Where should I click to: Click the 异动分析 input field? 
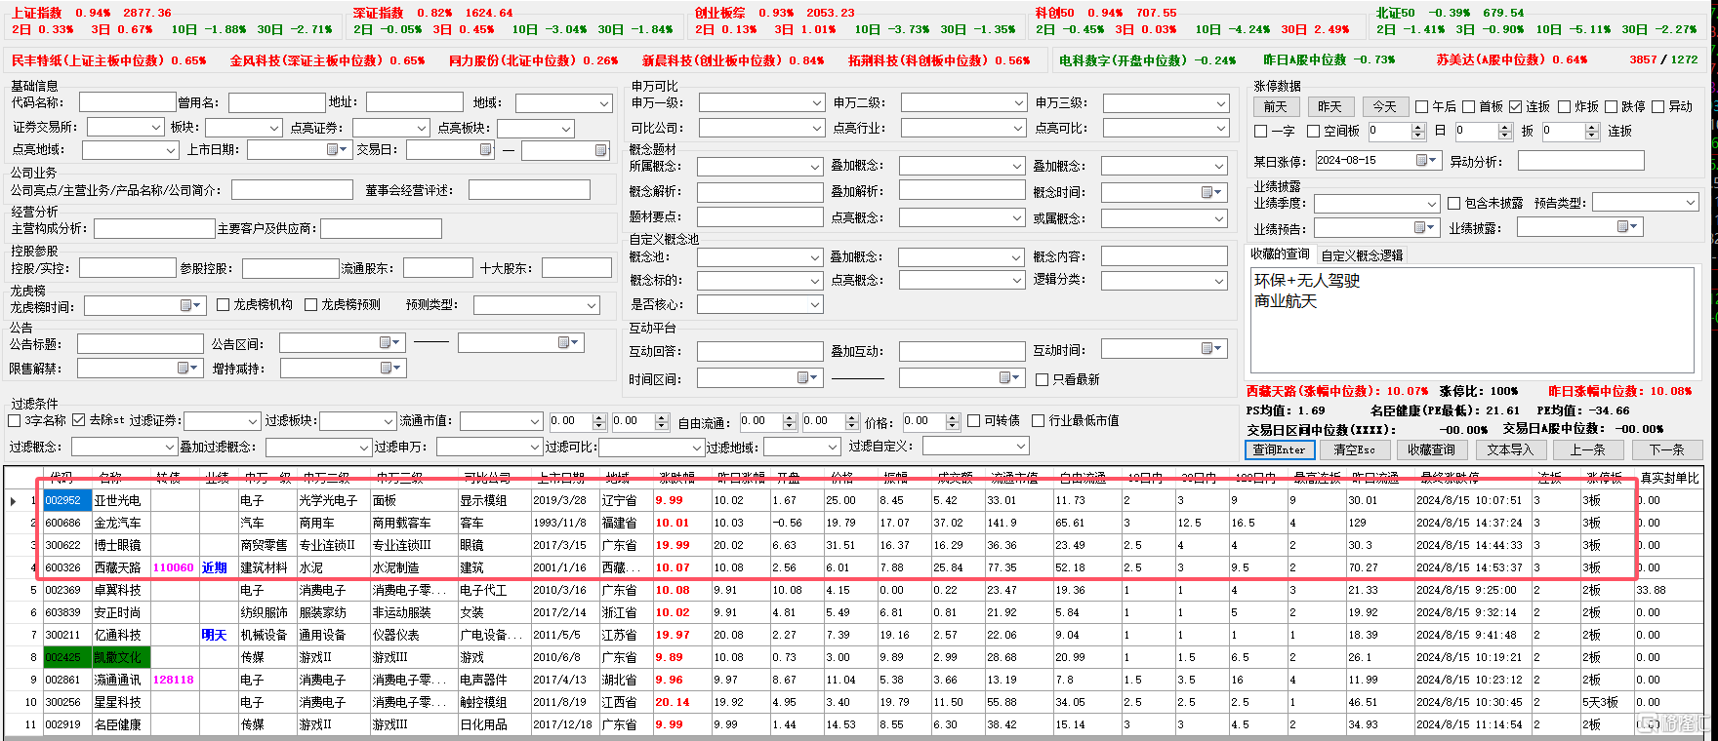click(x=1580, y=160)
